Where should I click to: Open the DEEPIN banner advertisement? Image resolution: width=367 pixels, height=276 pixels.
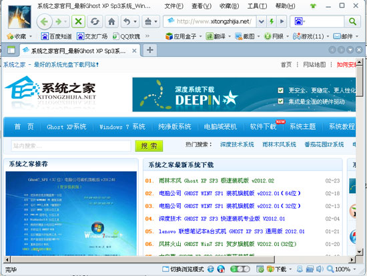244,94
